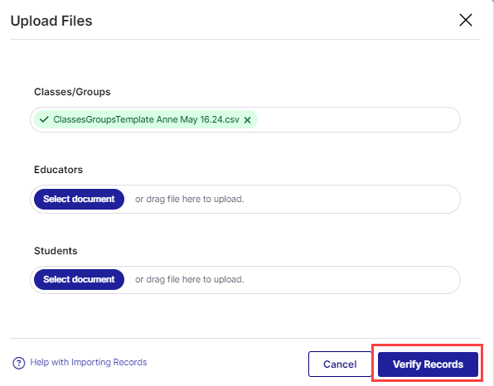Click the Upload Files dialog title
Screen dimensions: 494x386
point(51,21)
